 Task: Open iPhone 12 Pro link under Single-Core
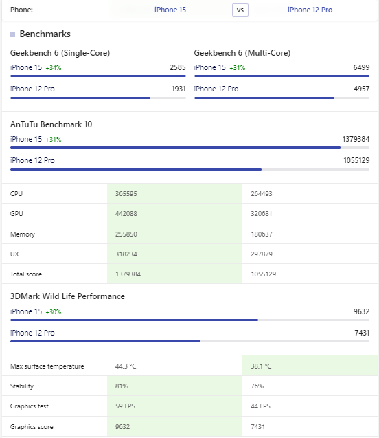click(x=32, y=89)
